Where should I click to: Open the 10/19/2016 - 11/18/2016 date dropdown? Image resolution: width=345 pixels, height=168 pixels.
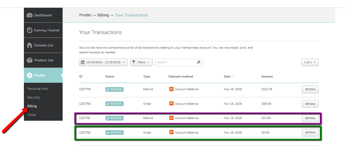pos(104,62)
